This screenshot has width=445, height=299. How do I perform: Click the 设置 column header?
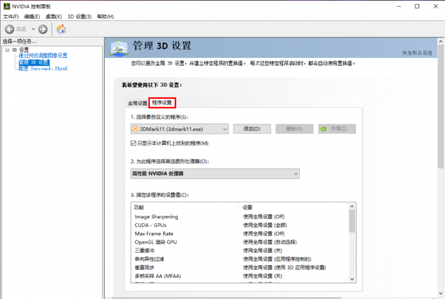tap(294, 208)
